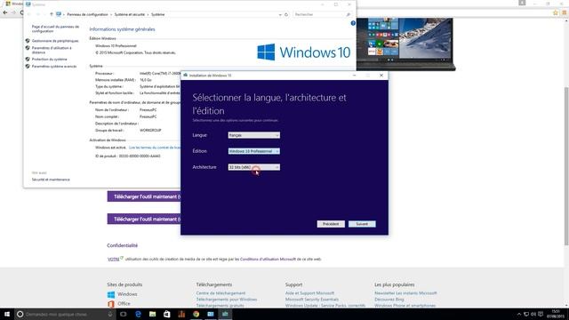569x320 pixels.
Task: Click Panneau de configuration in the breadcrumb
Action: (x=87, y=14)
